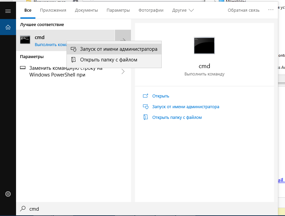Choose Открыть папку с файлом in context menu

tap(108, 60)
